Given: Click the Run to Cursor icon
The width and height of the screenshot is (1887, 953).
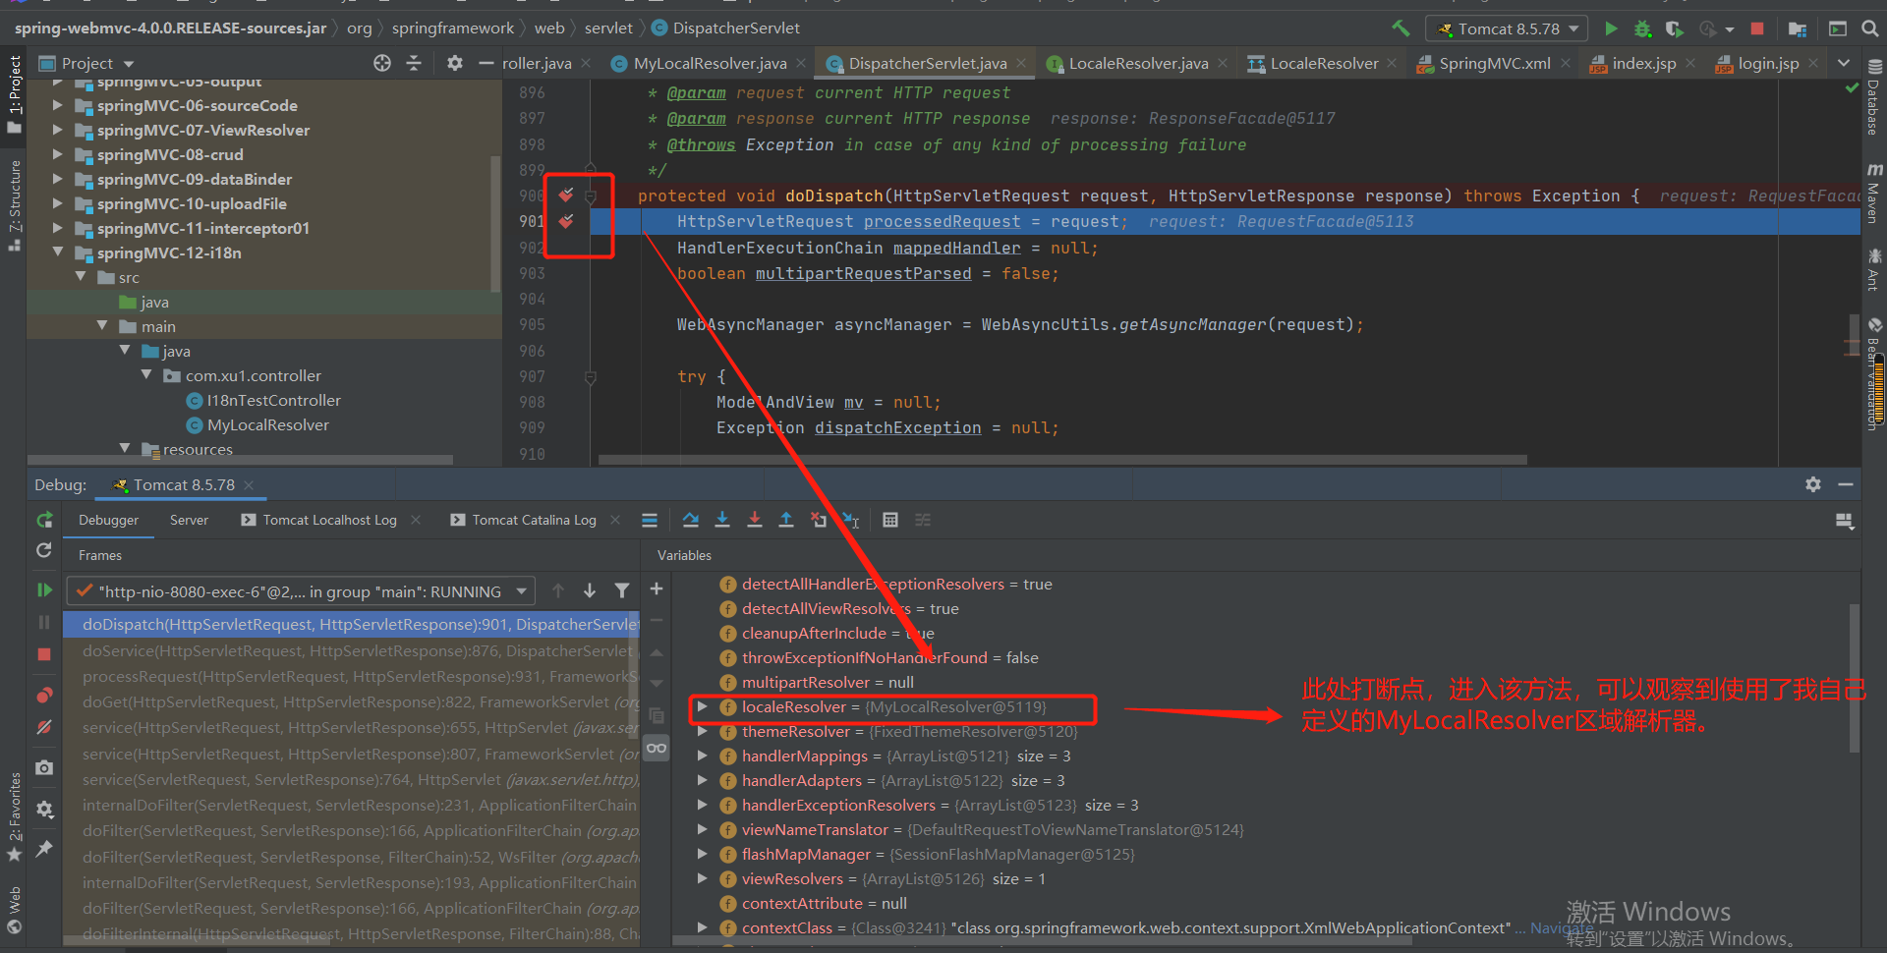Looking at the screenshot, I should coord(851,520).
